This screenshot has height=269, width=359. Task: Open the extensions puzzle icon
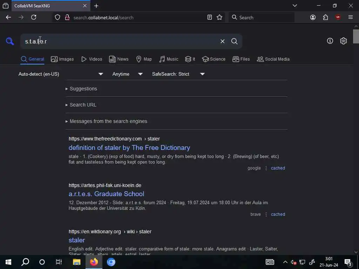point(325,18)
